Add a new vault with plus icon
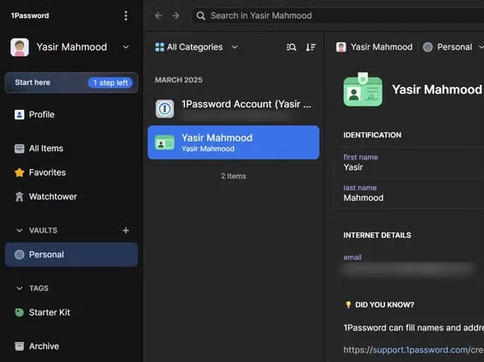This screenshot has width=484, height=362. [126, 231]
